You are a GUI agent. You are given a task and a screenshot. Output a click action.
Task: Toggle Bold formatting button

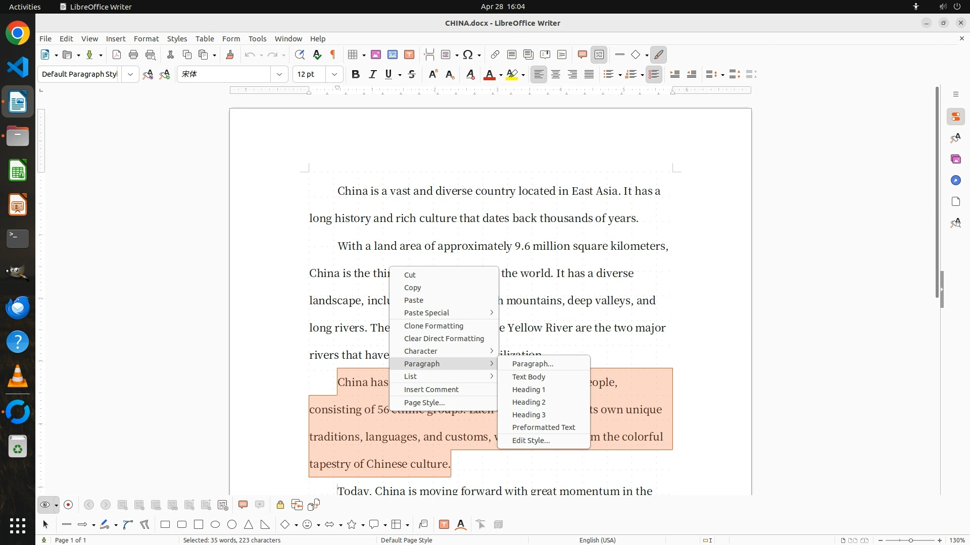356,75
